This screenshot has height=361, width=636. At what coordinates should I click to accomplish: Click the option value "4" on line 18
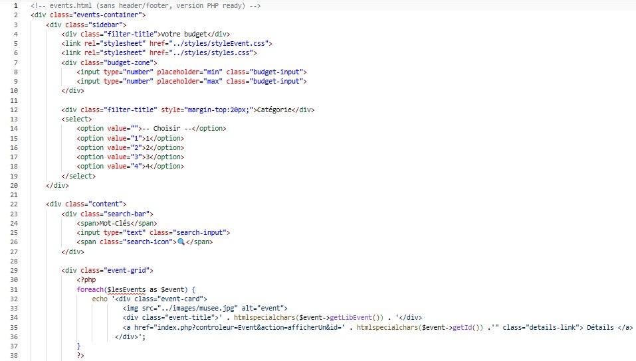[x=136, y=167]
